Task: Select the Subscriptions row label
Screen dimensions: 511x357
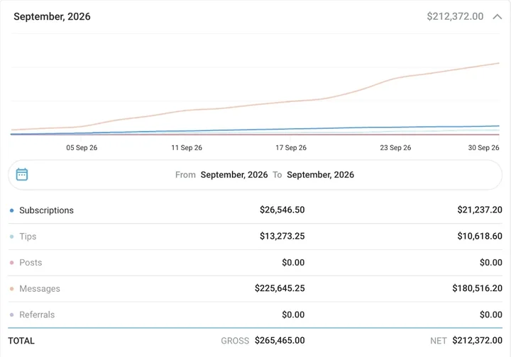Action: (x=46, y=210)
